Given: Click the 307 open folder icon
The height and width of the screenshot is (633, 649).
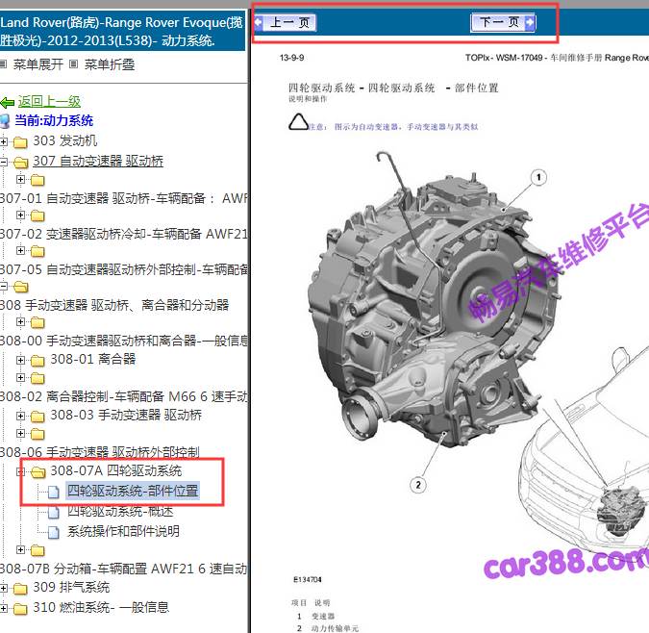Looking at the screenshot, I should 21,163.
